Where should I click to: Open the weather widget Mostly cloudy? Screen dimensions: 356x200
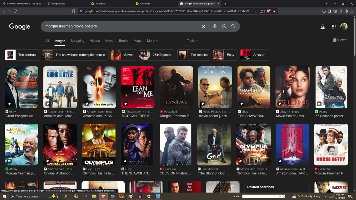306,196
